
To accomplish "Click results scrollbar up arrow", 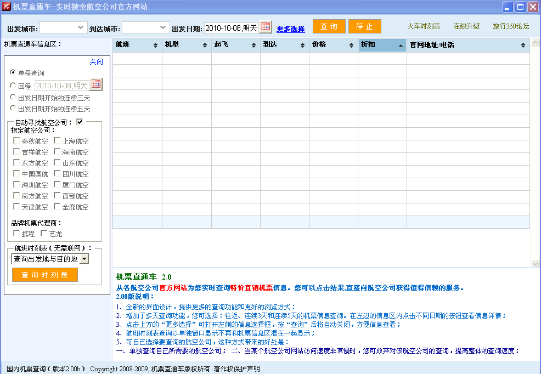I will click(535, 42).
